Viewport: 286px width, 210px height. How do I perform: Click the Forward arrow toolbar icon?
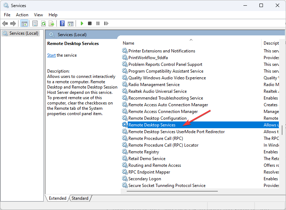[x=13, y=23]
